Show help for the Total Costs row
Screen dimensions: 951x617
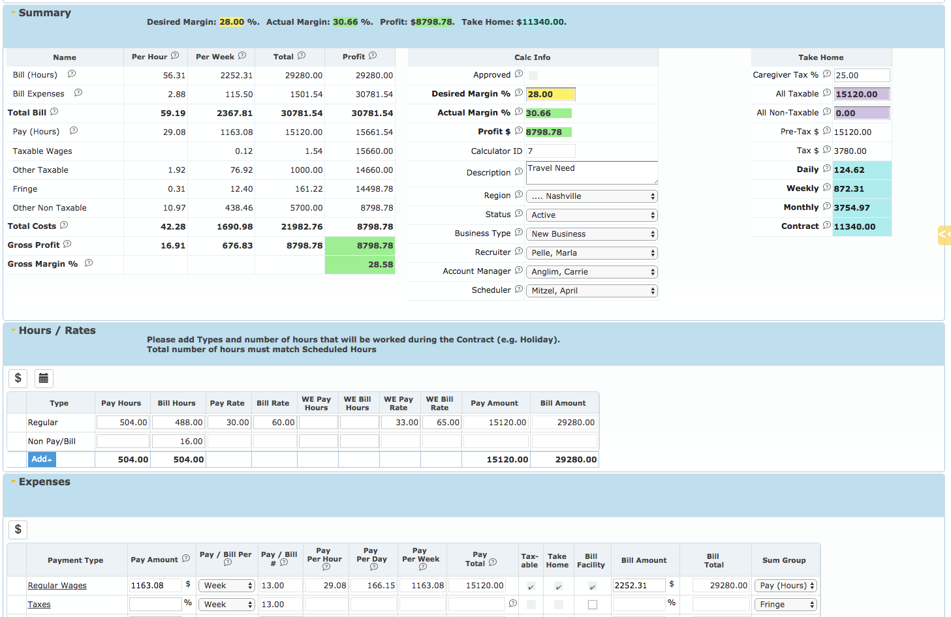pos(64,226)
